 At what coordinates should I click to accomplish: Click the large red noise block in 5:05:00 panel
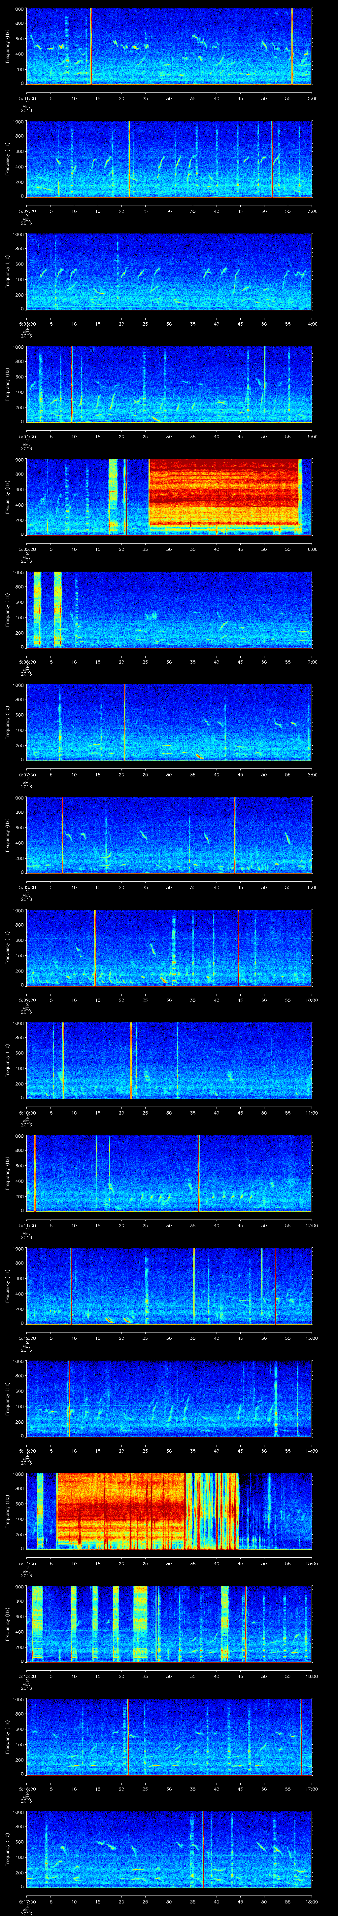(x=223, y=492)
